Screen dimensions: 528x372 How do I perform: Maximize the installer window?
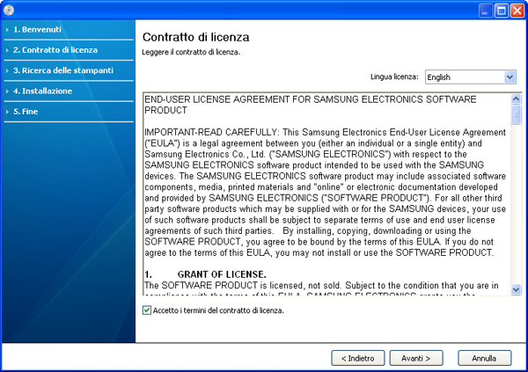click(502, 11)
